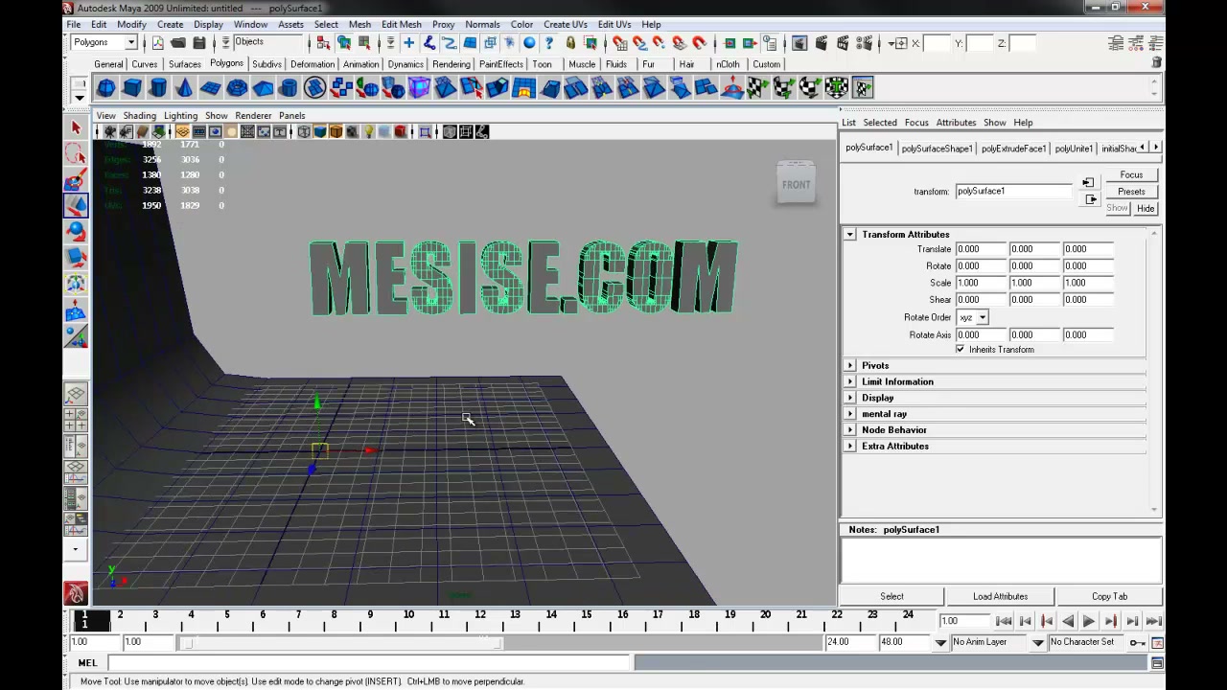Click the FRONT view cube

(x=796, y=184)
